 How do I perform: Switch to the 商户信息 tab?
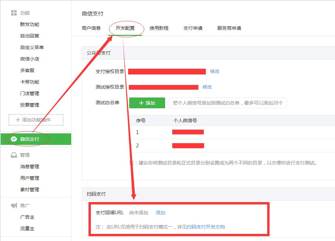(91, 28)
